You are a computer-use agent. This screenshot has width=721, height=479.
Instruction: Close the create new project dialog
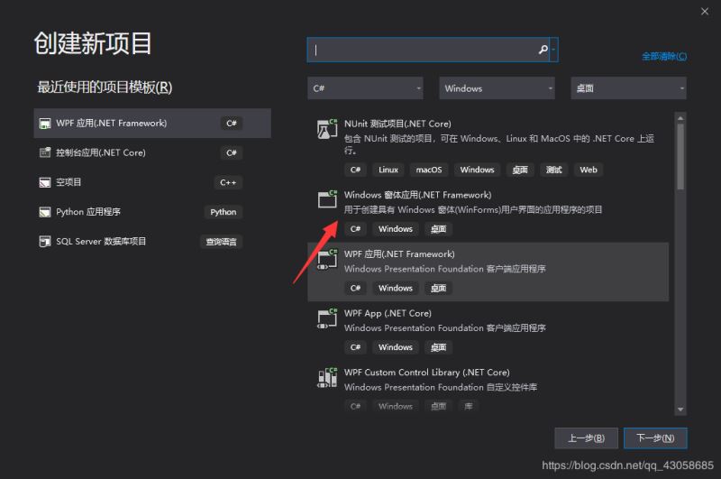(705, 12)
